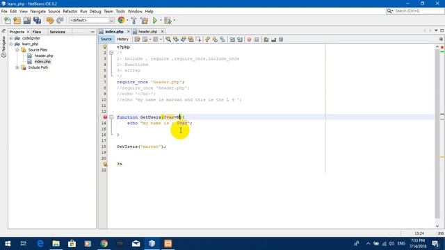Click the Previous Bookmark icon

207,40
